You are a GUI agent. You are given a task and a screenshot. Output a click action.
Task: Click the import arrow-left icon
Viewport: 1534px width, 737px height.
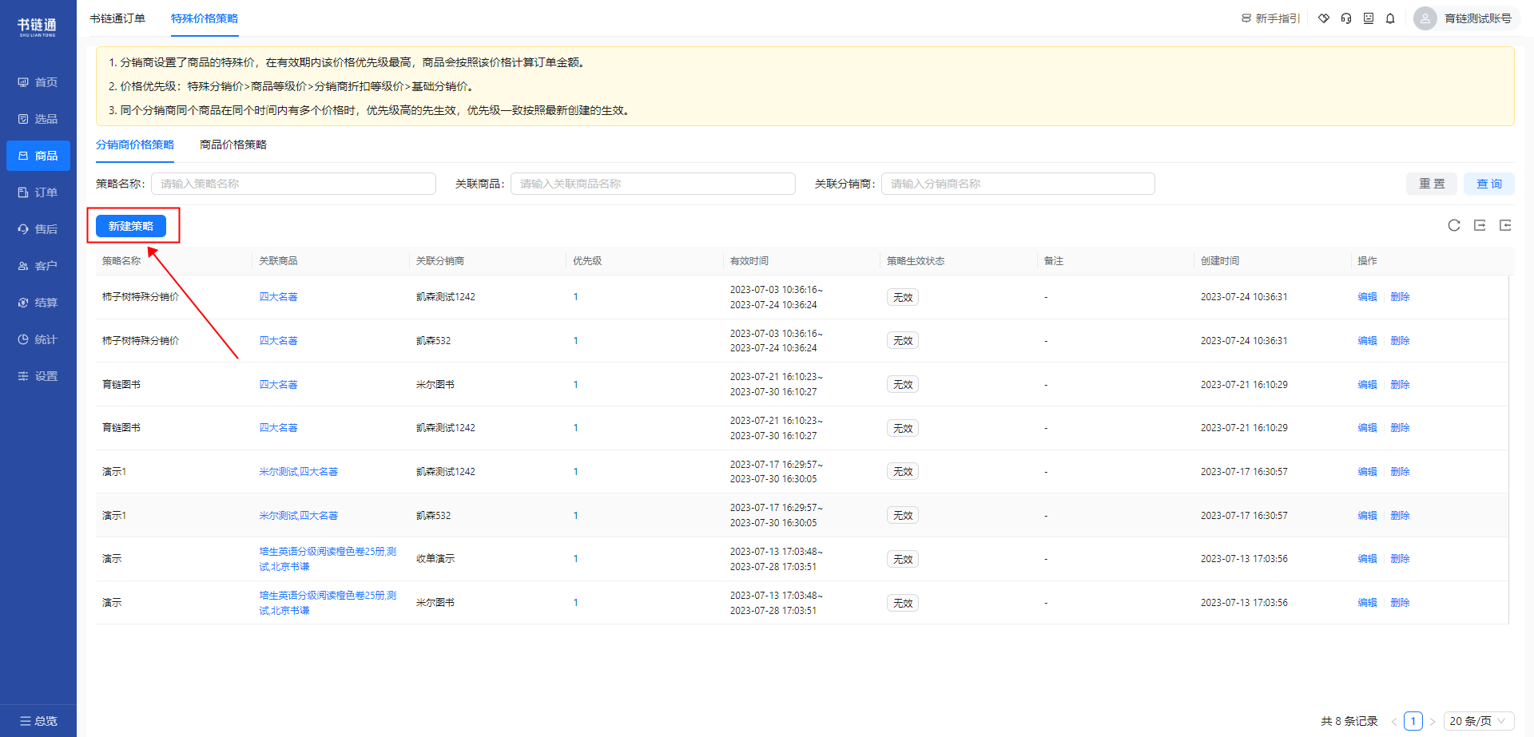pyautogui.click(x=1505, y=225)
